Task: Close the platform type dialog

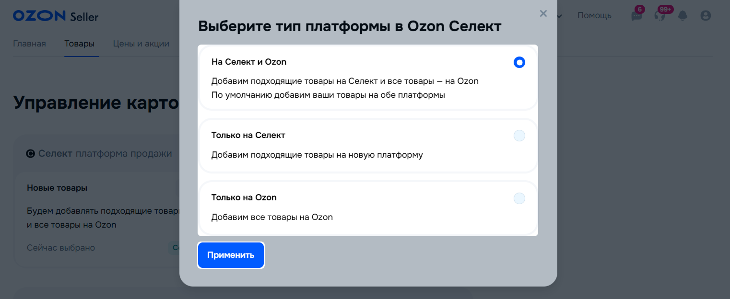Action: (x=543, y=13)
